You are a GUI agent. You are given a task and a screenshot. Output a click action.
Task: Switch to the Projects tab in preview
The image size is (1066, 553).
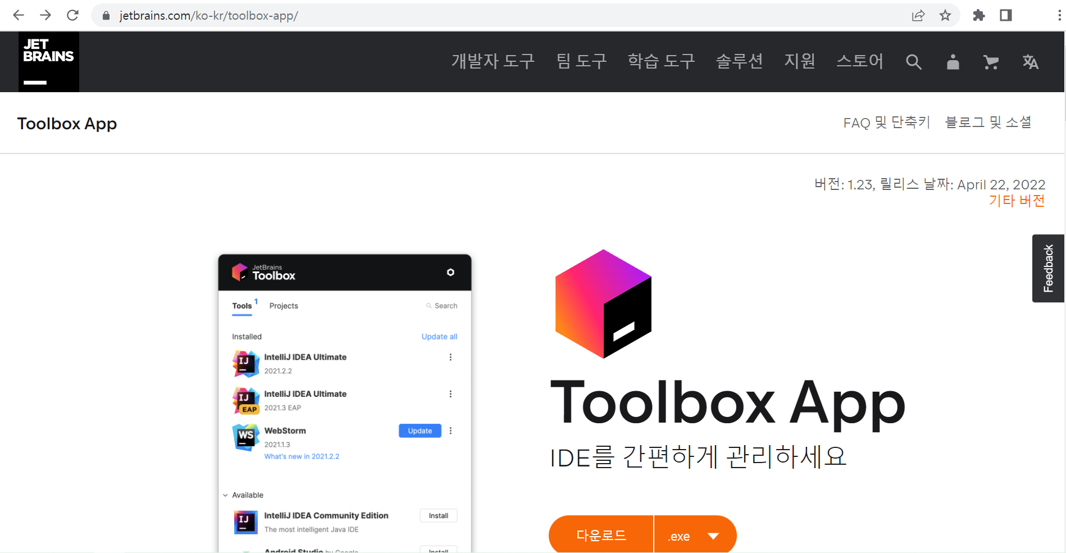(x=284, y=306)
